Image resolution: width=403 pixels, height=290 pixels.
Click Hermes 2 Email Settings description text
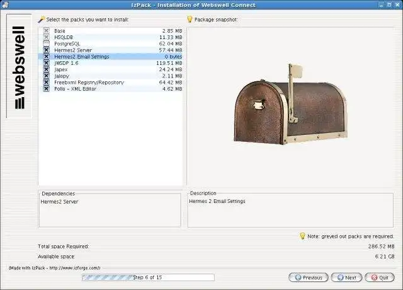[x=217, y=201]
